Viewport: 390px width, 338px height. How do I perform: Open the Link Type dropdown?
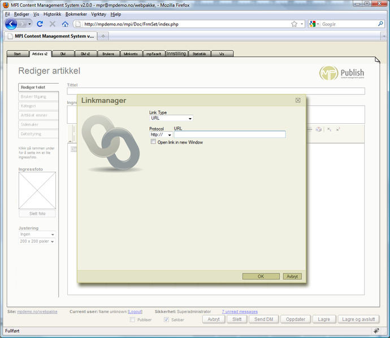171,119
